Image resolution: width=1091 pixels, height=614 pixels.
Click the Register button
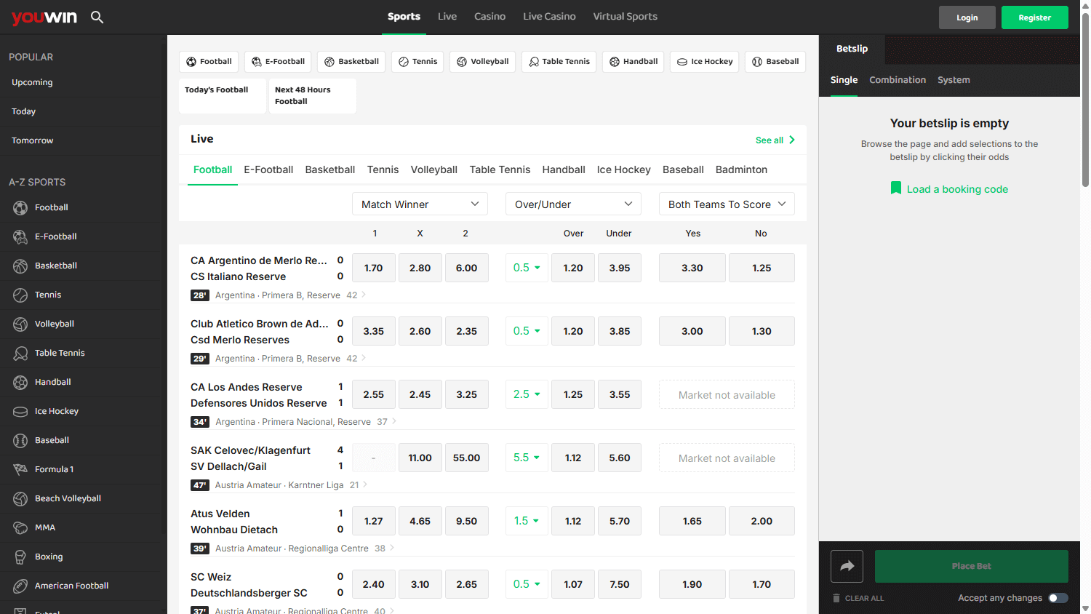(x=1034, y=17)
